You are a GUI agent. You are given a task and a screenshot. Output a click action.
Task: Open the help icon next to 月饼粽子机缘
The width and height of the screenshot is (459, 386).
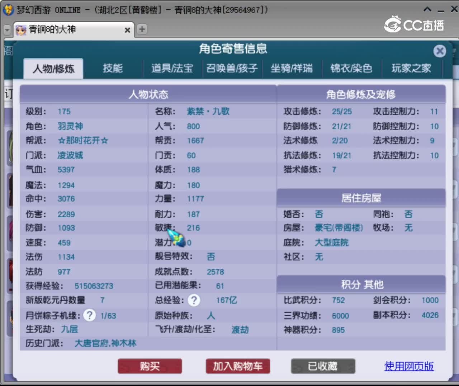click(89, 315)
